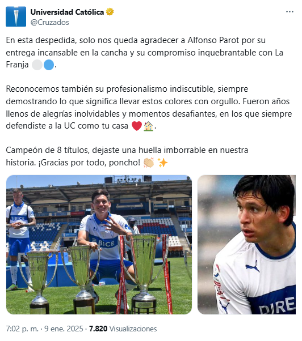Viewport: 302px width, 341px height.
Task: Click the blue circle emoji after Franja
Action: 49,65
